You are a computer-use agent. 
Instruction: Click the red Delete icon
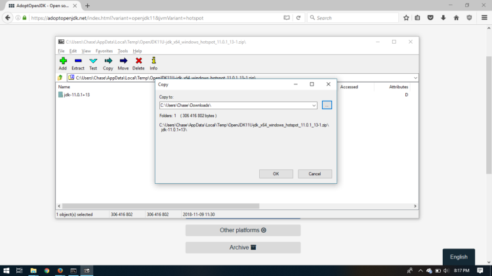tap(138, 61)
